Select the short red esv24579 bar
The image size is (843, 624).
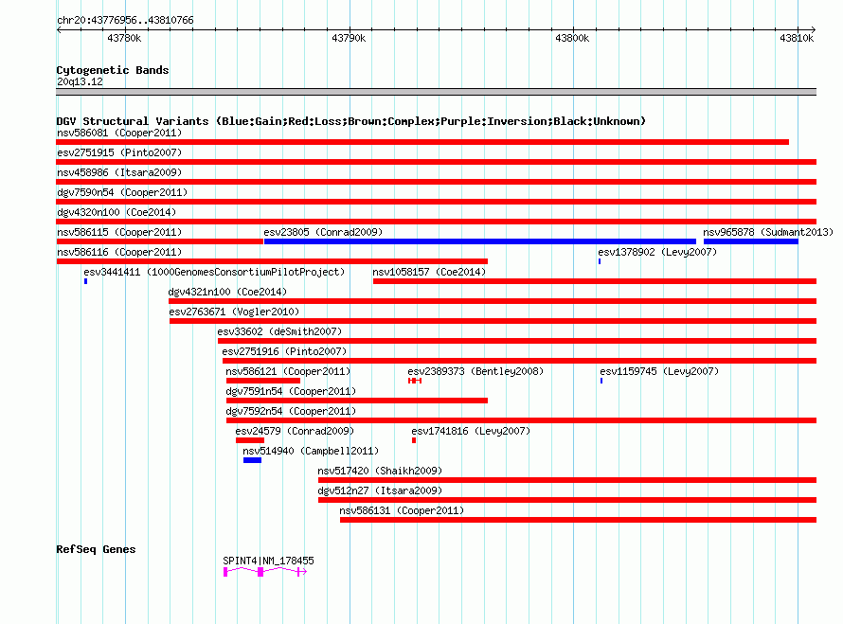[x=249, y=440]
